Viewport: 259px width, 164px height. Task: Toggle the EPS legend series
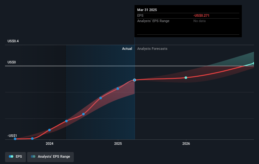15,157
